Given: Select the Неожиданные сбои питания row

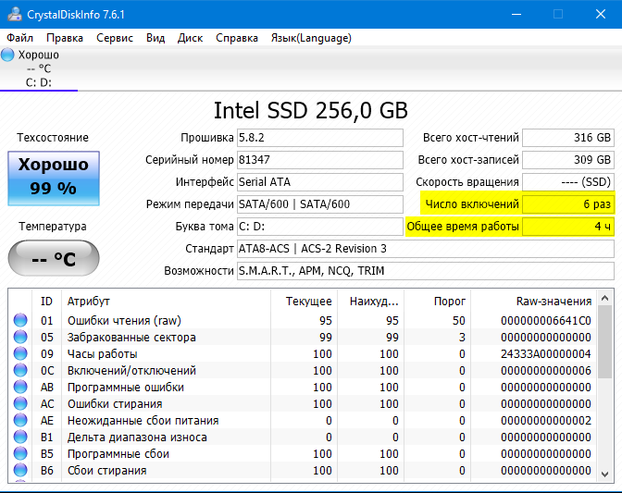Looking at the screenshot, I should (303, 420).
